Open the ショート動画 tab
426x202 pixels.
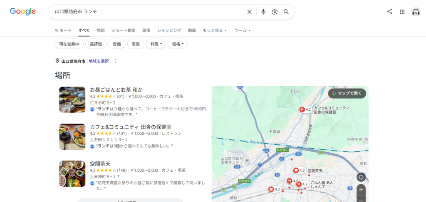click(123, 30)
